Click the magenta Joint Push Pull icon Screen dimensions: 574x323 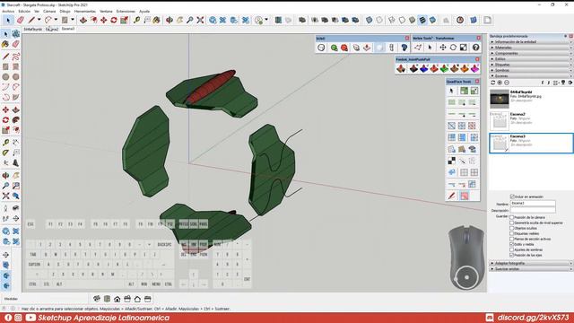474,68
